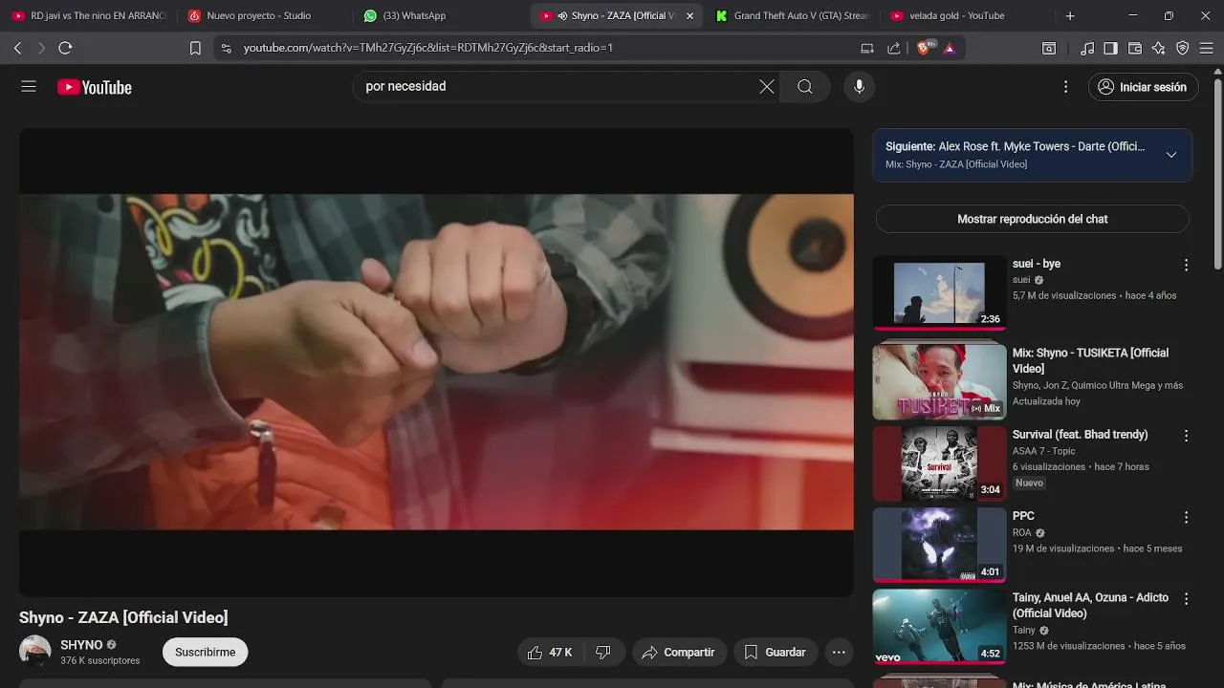The width and height of the screenshot is (1224, 688).
Task: Toggle the browser sidebar panel
Action: 1110,48
